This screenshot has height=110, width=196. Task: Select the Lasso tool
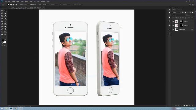[2, 13]
